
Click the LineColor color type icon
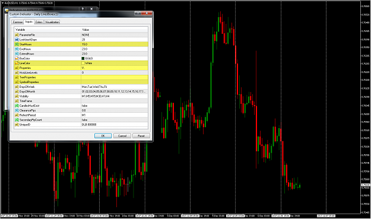click(x=17, y=63)
